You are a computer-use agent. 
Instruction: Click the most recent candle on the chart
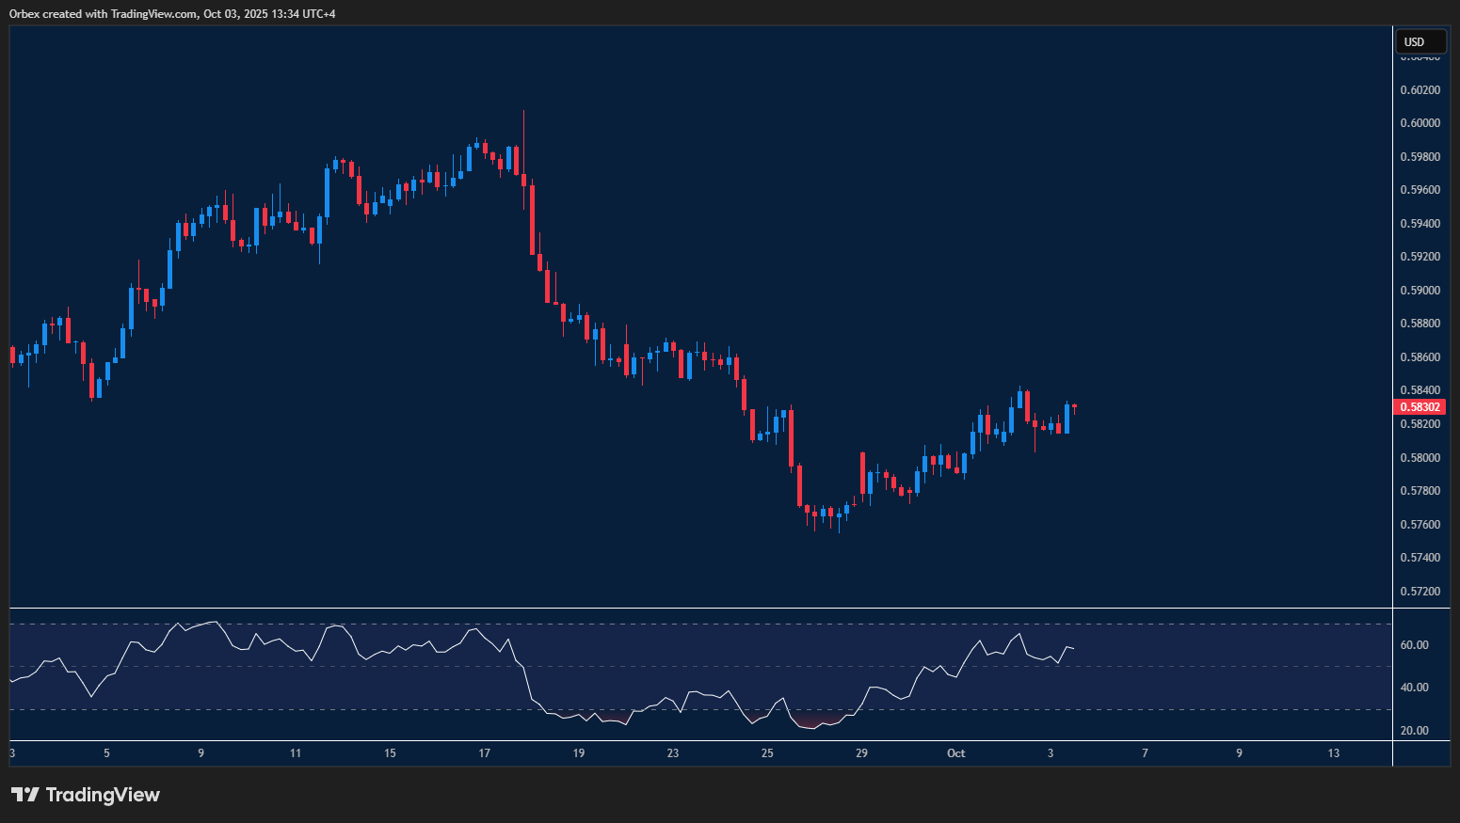[1074, 407]
